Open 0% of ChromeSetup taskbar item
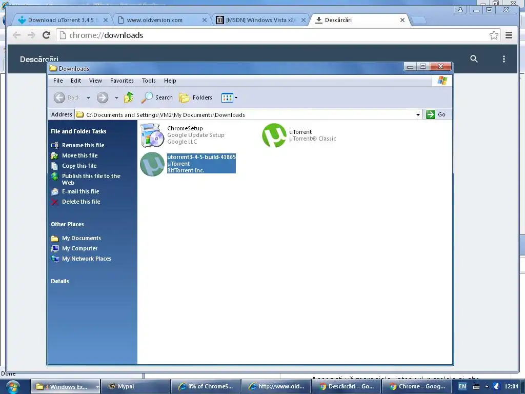The width and height of the screenshot is (525, 394). tap(206, 386)
